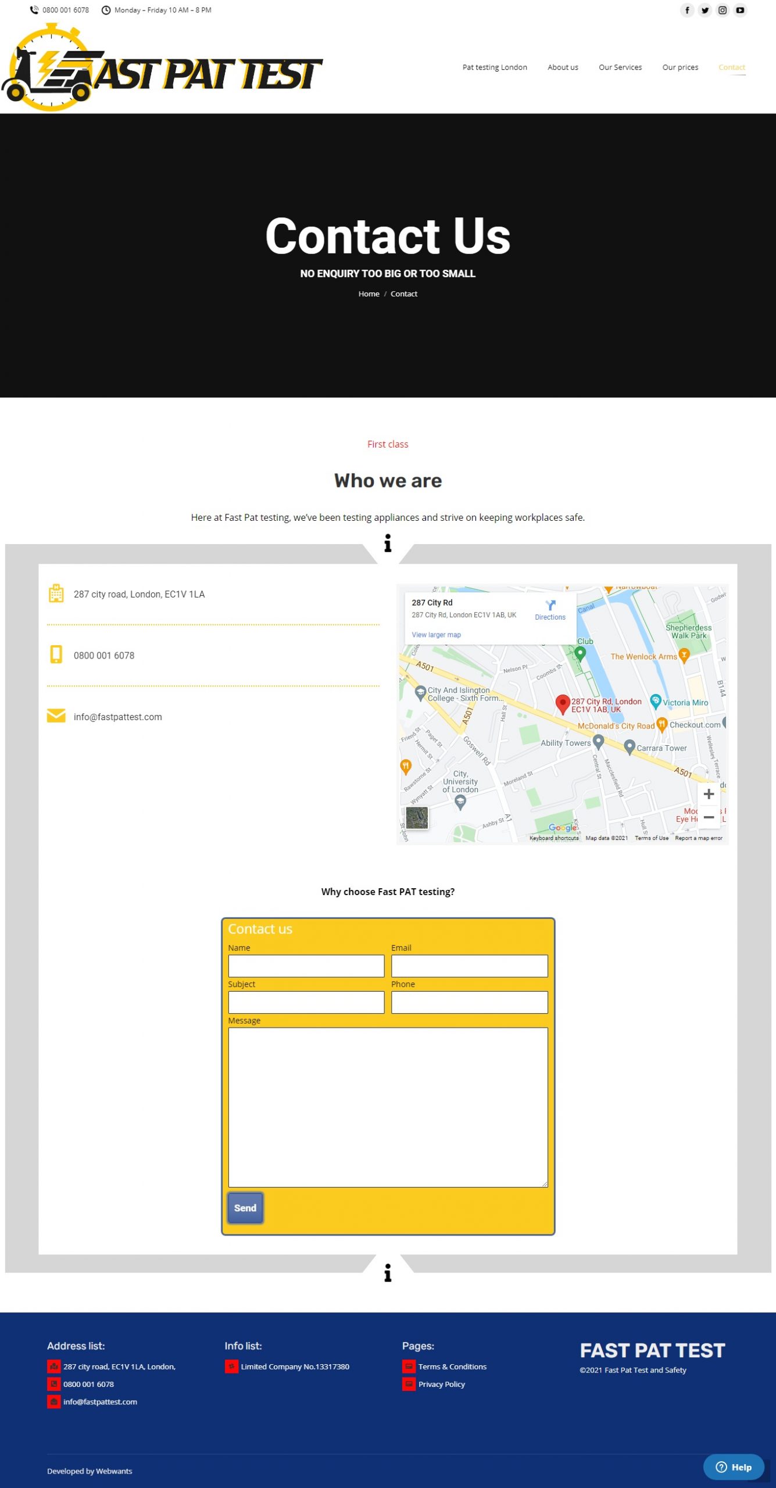Click the red 287 City Rd map pin
Image resolution: width=776 pixels, height=1488 pixels.
pos(562,704)
